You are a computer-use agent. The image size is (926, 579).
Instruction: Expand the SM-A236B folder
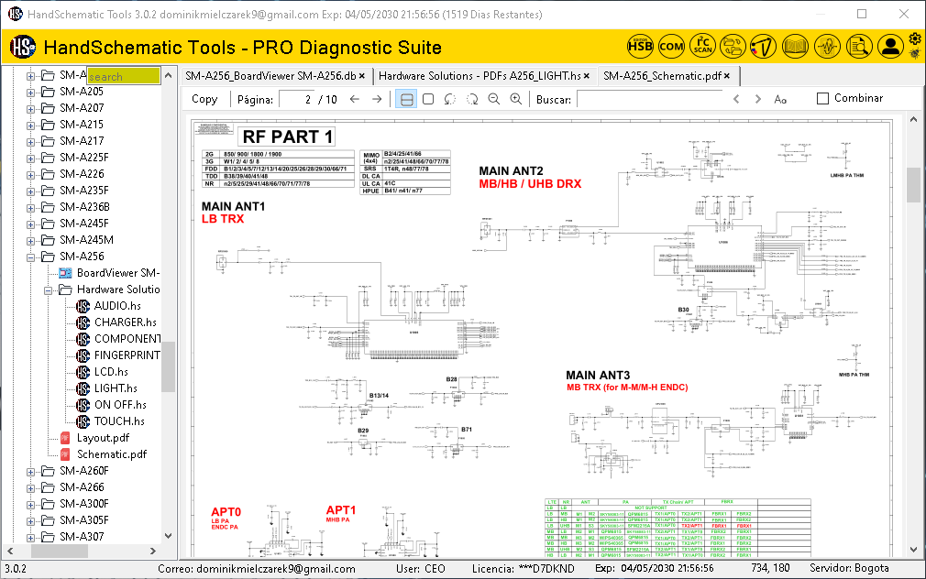coord(30,208)
